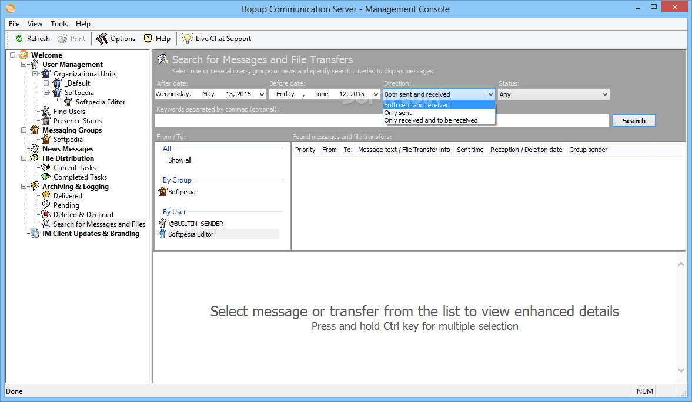Open the File menu
This screenshot has height=402, width=692.
(x=14, y=24)
